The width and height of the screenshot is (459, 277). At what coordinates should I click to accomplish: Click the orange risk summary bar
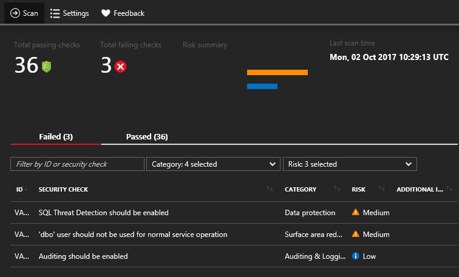coord(277,73)
